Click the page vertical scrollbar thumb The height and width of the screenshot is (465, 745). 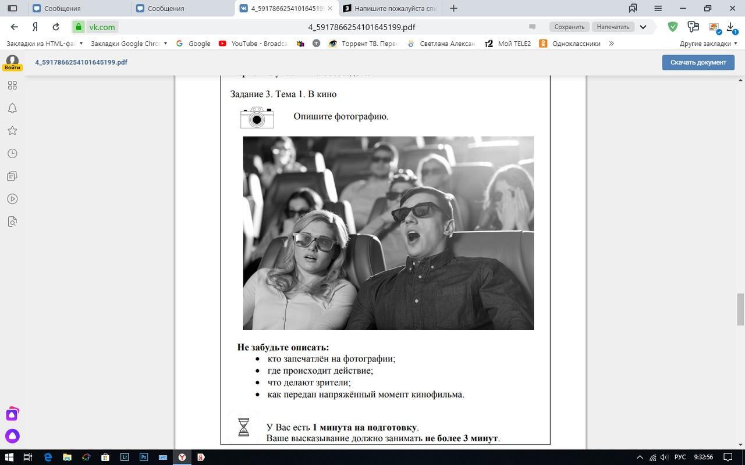(x=740, y=309)
